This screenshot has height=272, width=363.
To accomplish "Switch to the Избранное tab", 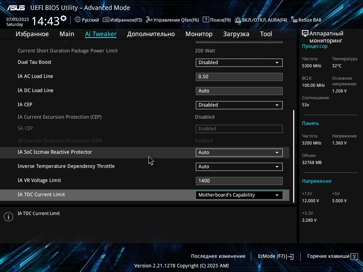I will click(x=32, y=34).
